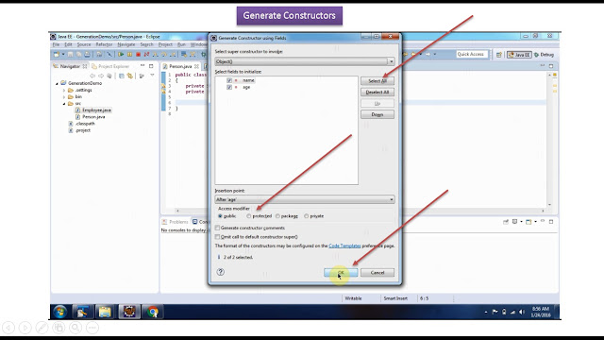Open the Source menu
Screen dimensions: 604x340
84,44
